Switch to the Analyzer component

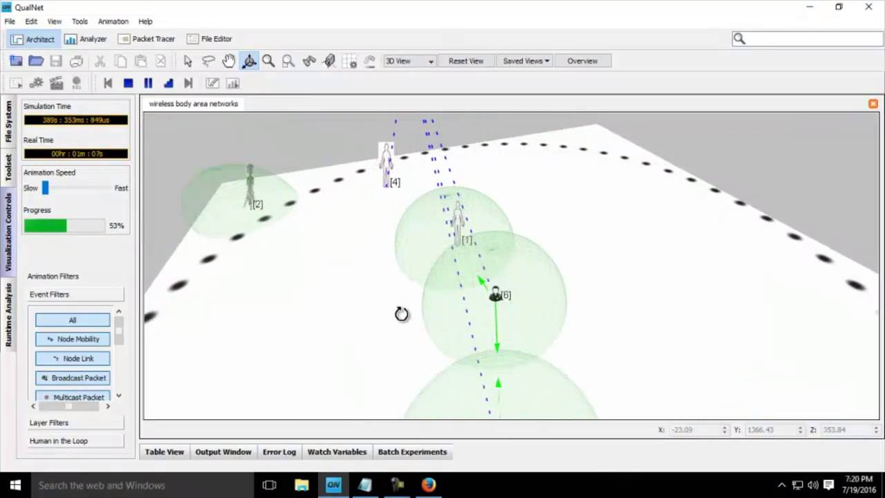coord(86,39)
